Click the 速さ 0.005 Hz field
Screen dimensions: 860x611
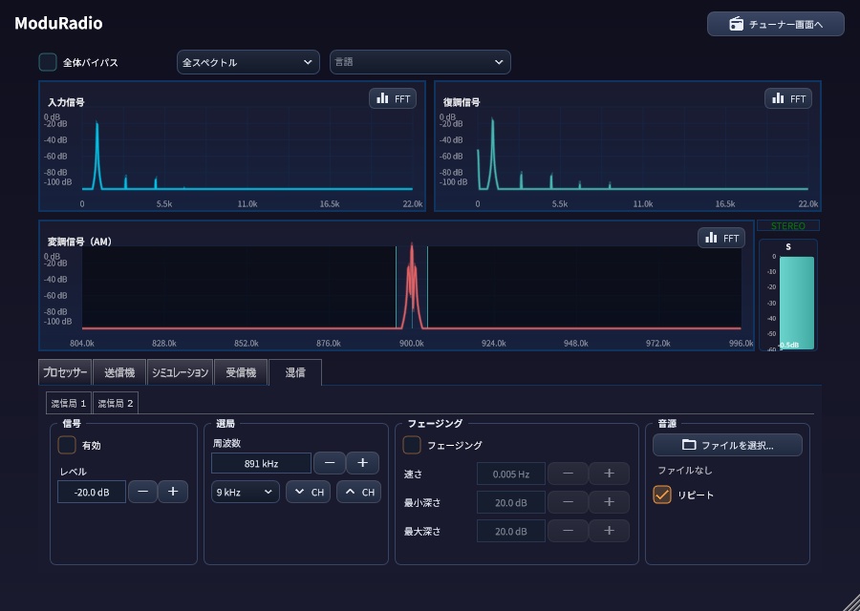[x=511, y=474]
